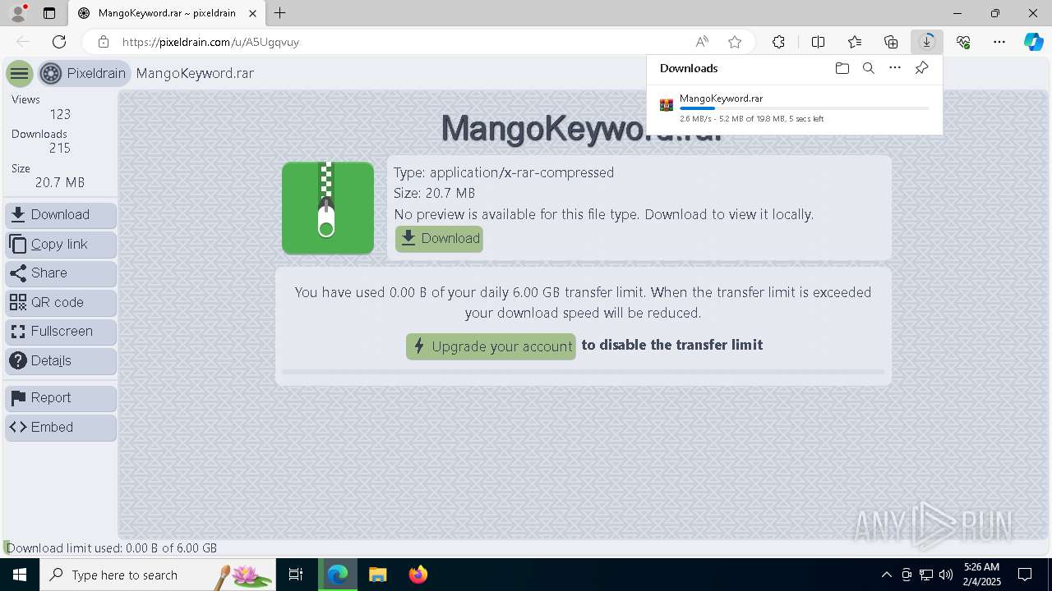Copy the file link
The image size is (1052, 591).
[x=61, y=245]
